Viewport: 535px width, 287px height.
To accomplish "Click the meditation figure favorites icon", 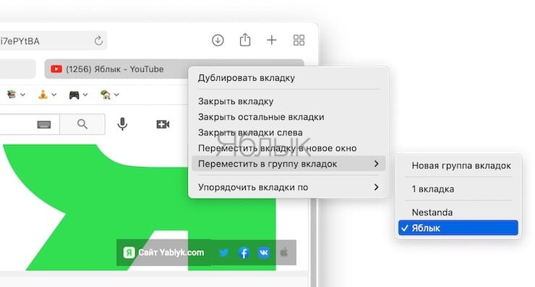I will click(x=43, y=94).
